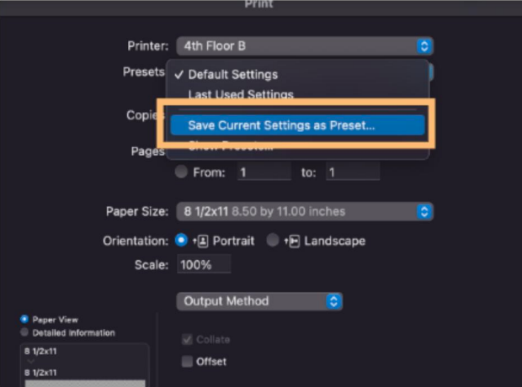Image resolution: width=522 pixels, height=387 pixels.
Task: Toggle the Collate checkbox
Action: point(187,339)
